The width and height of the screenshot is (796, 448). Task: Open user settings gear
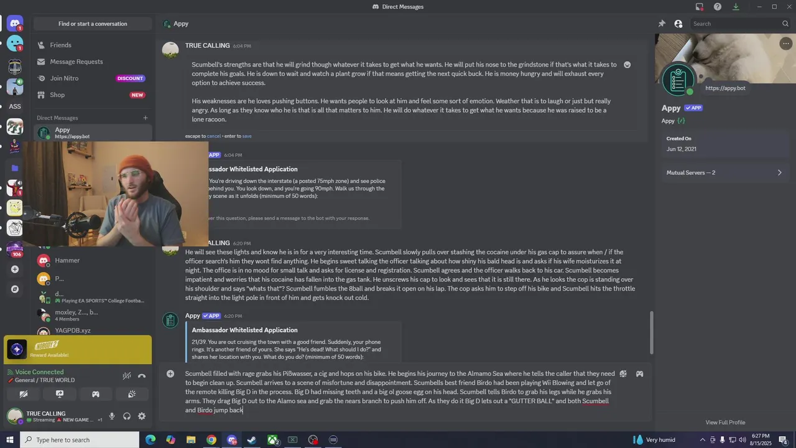142,416
